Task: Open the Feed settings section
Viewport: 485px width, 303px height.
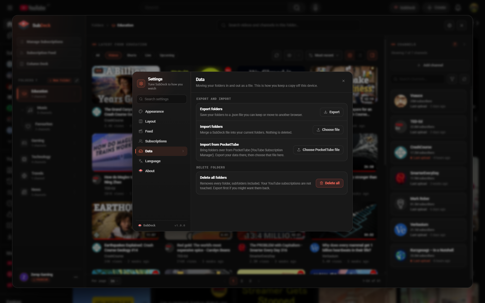Action: (x=161, y=131)
